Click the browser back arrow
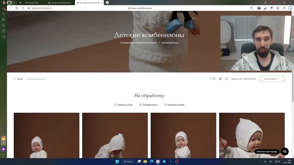294x165 pixels. coord(10,8)
